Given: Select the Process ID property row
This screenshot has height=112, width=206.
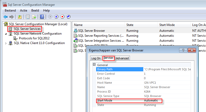Looking at the screenshot, I should click(144, 92).
